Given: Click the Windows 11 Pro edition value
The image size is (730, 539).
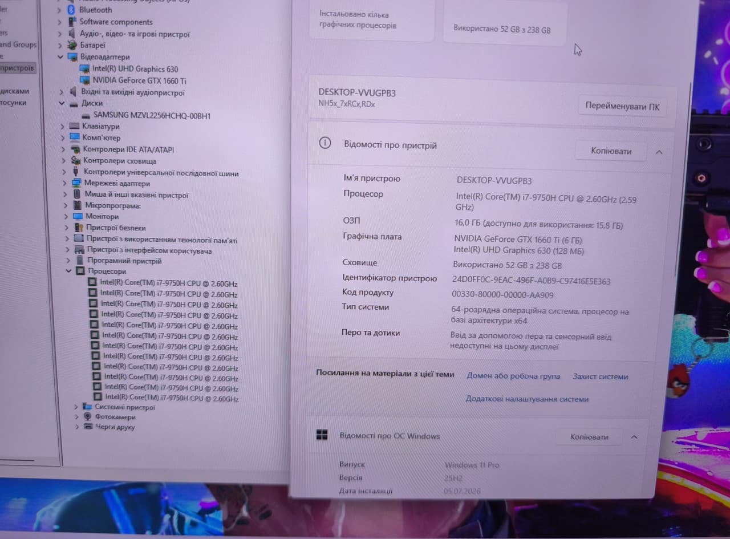Looking at the screenshot, I should tap(472, 465).
